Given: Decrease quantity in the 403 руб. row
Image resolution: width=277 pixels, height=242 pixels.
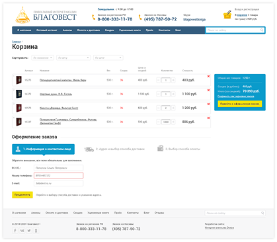Looking at the screenshot, I should 158,80.
